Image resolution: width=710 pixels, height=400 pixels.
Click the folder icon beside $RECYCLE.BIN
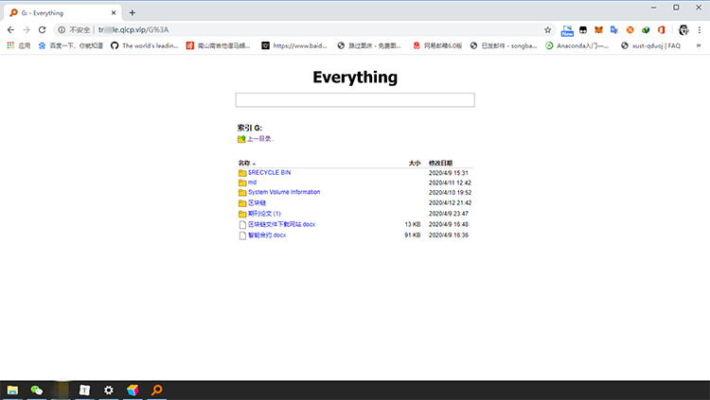[x=242, y=173]
